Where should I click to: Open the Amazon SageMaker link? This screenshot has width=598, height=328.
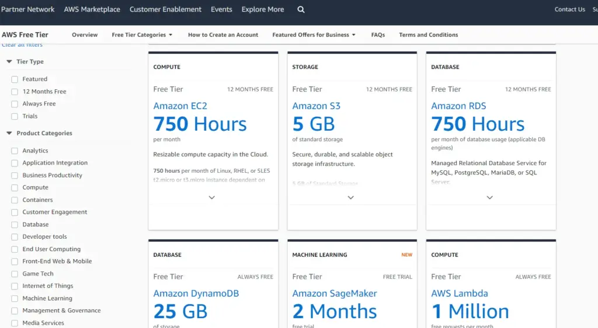tap(335, 294)
